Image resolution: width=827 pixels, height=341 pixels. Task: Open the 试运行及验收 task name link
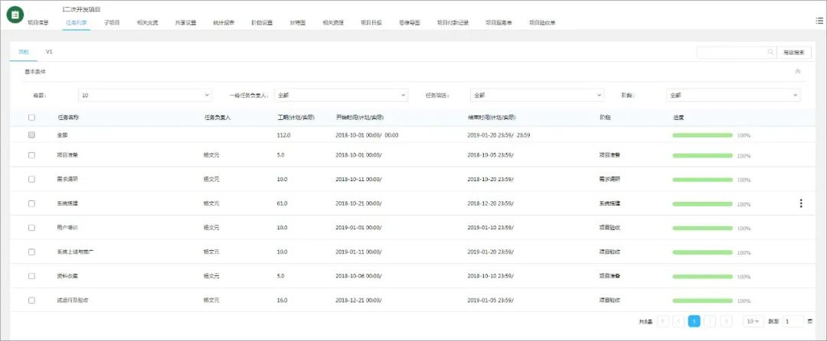[73, 300]
